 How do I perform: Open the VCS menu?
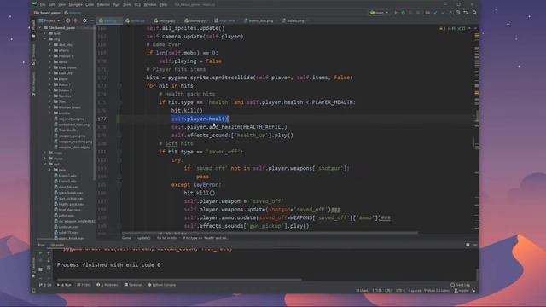[x=137, y=4]
